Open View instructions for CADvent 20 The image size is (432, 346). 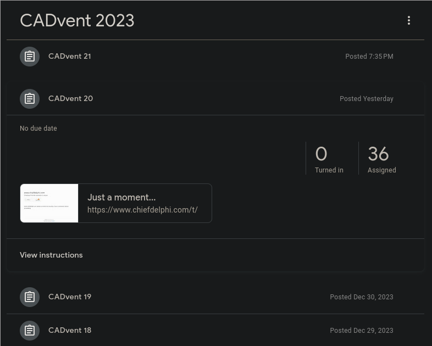[51, 255]
